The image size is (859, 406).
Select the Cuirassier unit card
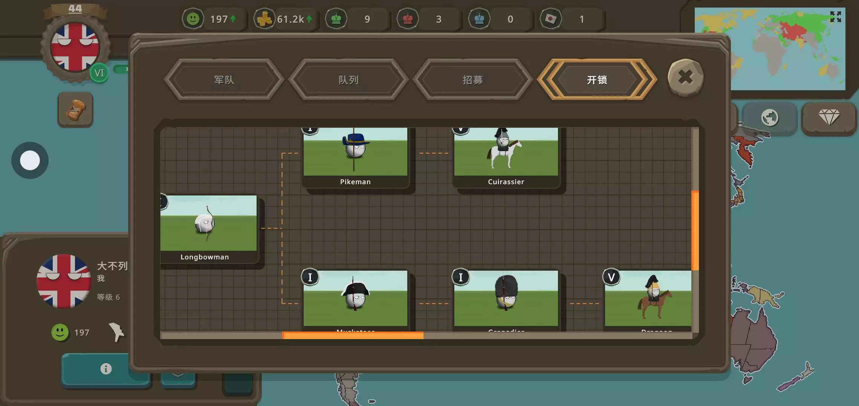[x=506, y=156]
